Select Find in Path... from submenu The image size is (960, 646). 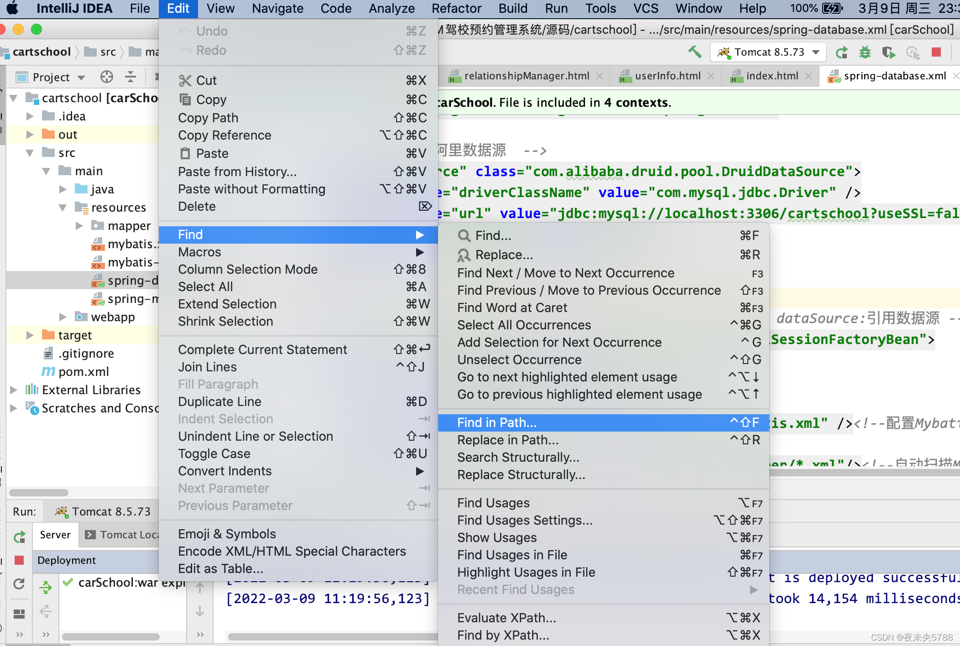496,422
